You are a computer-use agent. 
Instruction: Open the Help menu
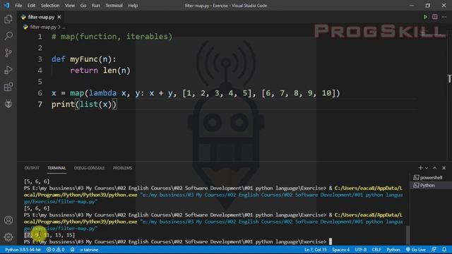pyautogui.click(x=133, y=6)
